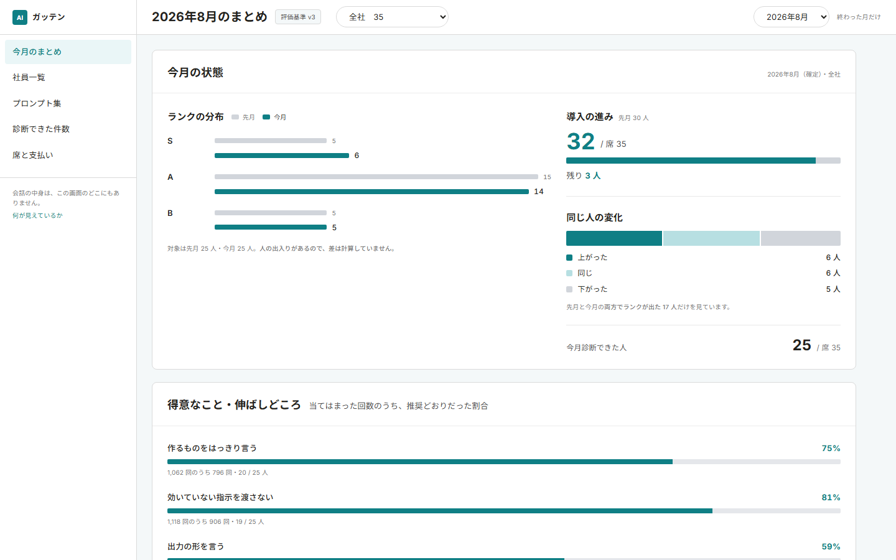Click the 今月診断できた人 label

596,348
